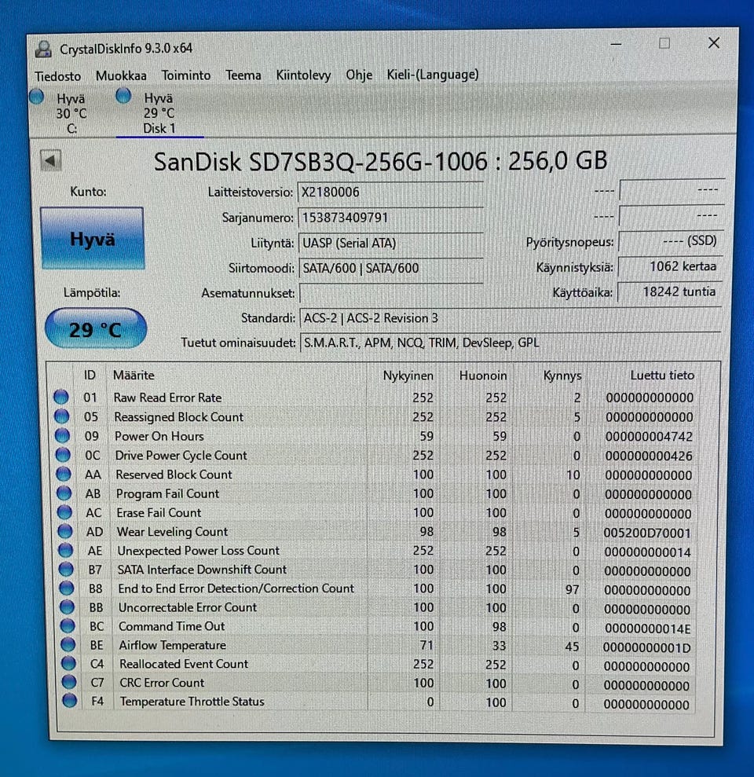Click the Hyvä health status button

click(x=93, y=239)
